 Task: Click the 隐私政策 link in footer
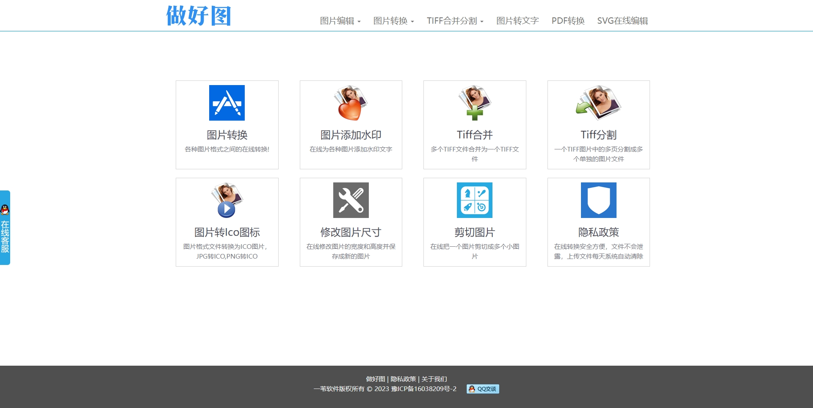tap(403, 379)
